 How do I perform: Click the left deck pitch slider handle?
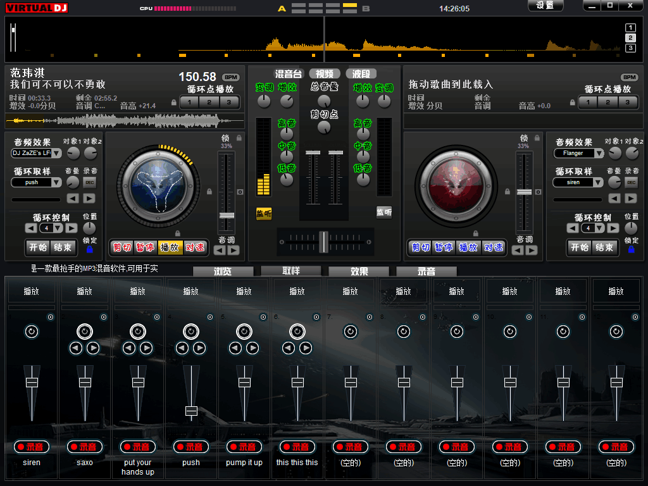(x=227, y=215)
